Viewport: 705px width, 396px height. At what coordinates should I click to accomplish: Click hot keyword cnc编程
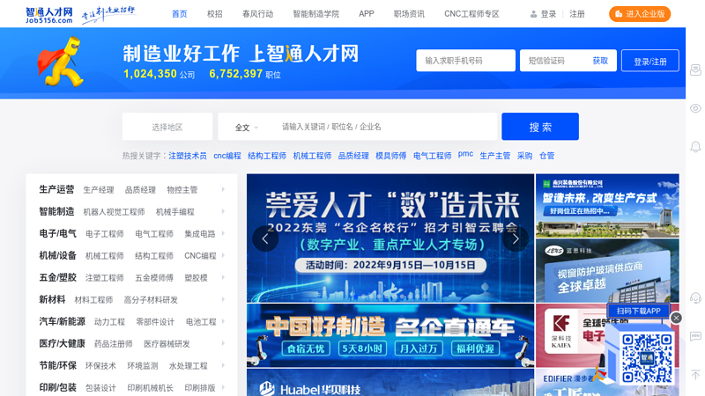[x=227, y=156]
